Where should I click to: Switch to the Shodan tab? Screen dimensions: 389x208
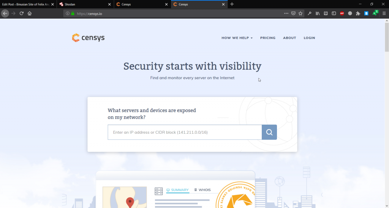(84, 4)
